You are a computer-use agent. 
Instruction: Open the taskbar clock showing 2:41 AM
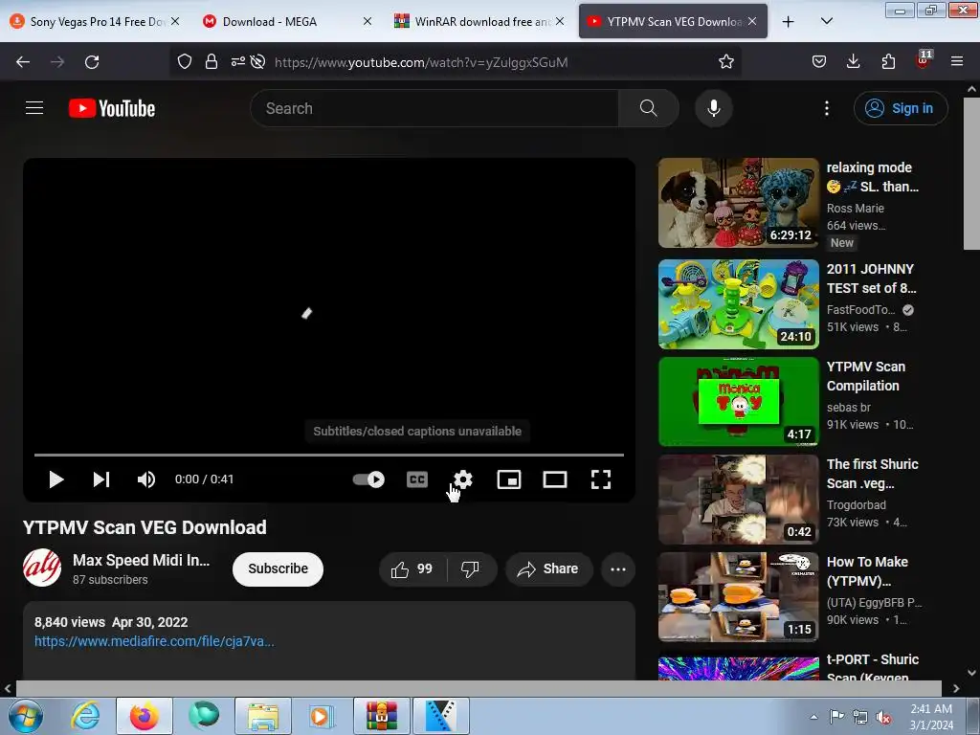(x=931, y=717)
